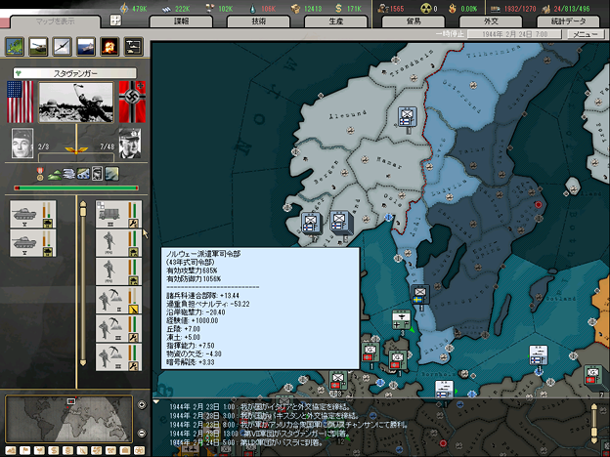Click the world minimap
This screenshot has width=610, height=457.
point(69,419)
